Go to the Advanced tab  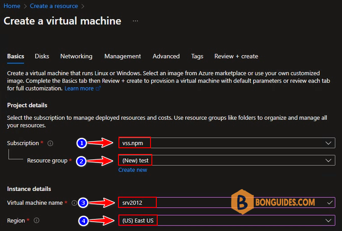point(166,56)
